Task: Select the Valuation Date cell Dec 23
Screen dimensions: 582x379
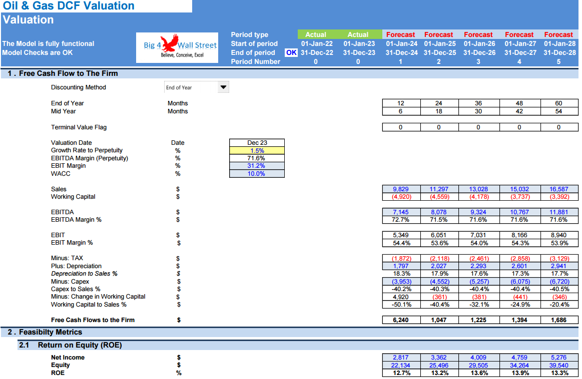Action: coord(257,143)
